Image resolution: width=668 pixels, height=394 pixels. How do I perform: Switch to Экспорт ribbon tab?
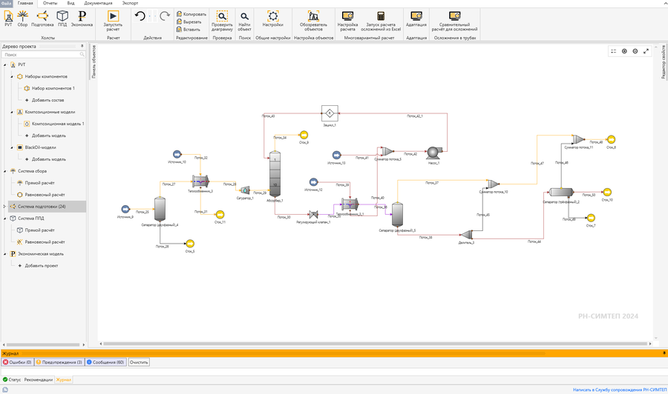(130, 3)
